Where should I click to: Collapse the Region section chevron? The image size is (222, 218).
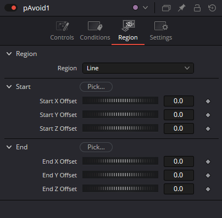click(9, 54)
